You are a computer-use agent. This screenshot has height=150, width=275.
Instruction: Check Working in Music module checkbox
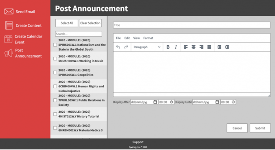pos(55,59)
